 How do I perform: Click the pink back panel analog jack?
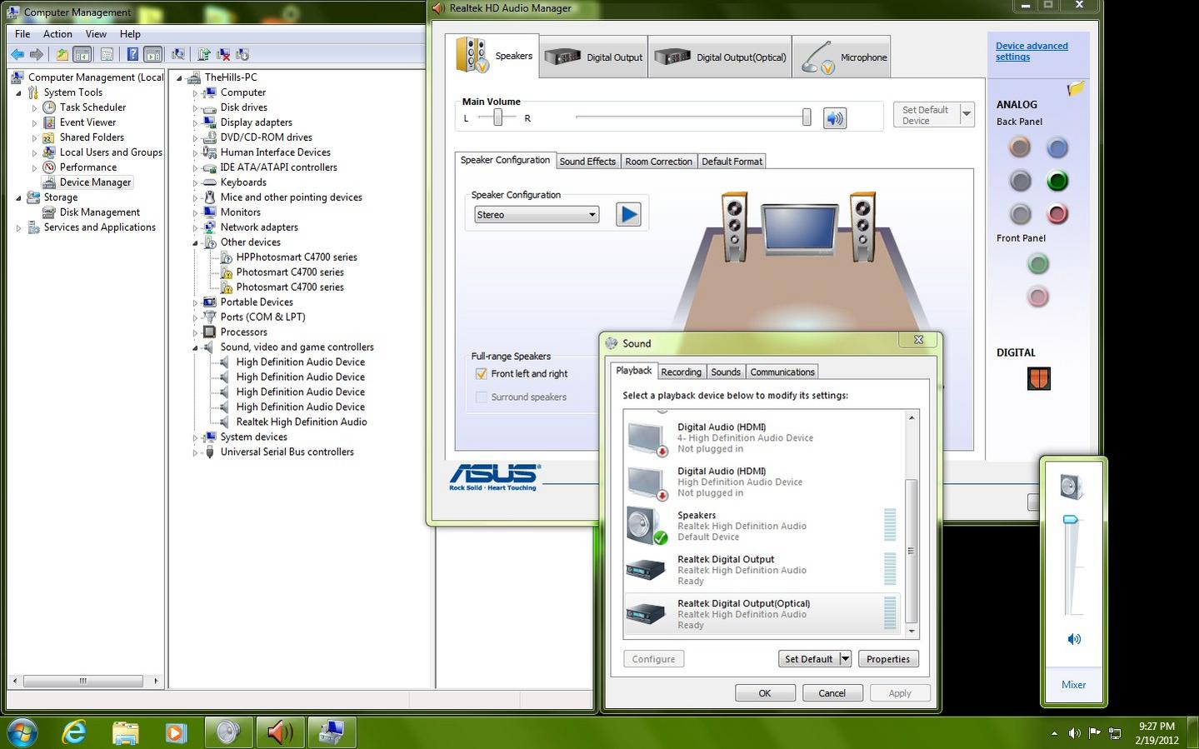pyautogui.click(x=1057, y=214)
